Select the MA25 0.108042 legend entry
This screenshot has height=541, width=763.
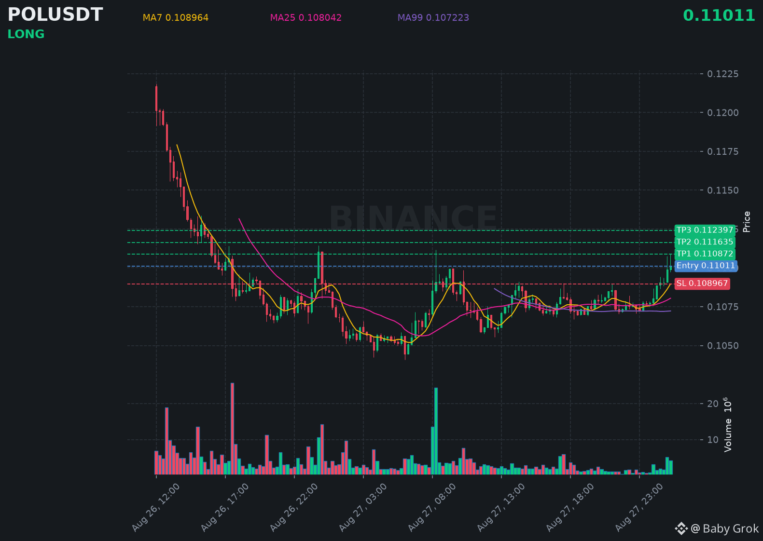[306, 18]
